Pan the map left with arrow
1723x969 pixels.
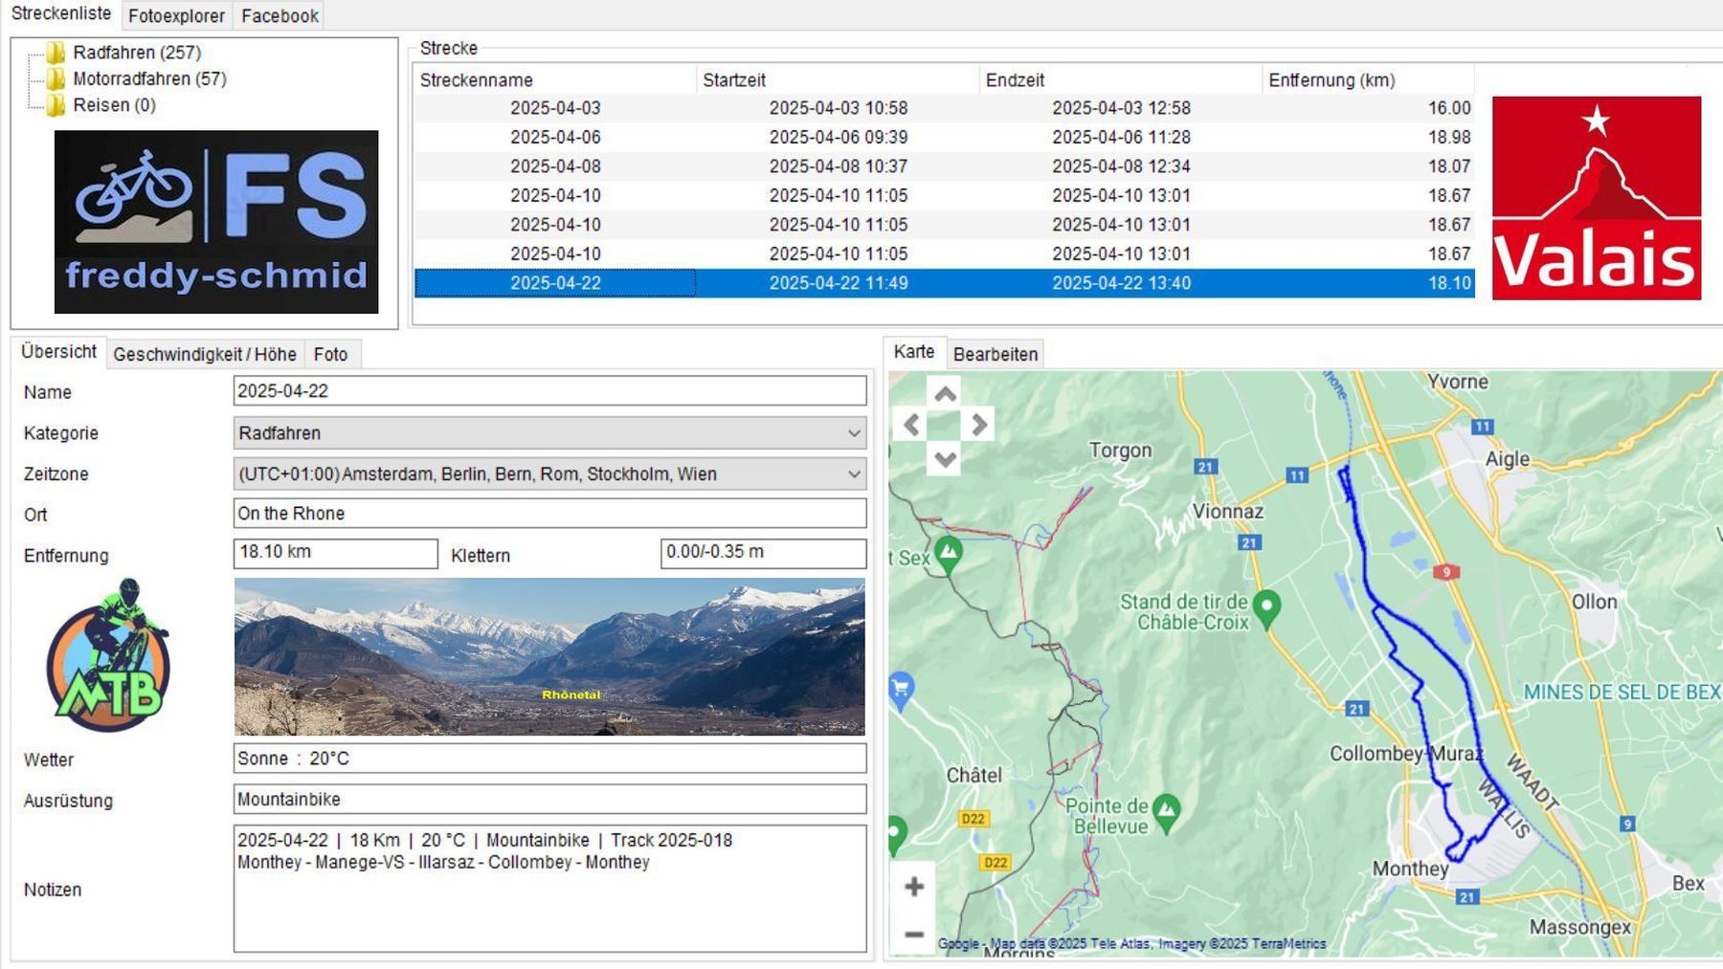pos(911,425)
